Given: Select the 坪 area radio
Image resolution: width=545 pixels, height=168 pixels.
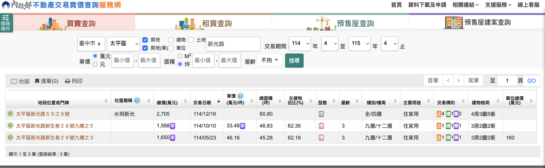Looking at the screenshot, I should (180, 64).
